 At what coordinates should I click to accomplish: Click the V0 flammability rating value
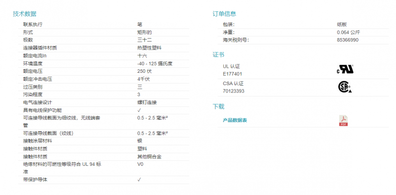(x=141, y=164)
